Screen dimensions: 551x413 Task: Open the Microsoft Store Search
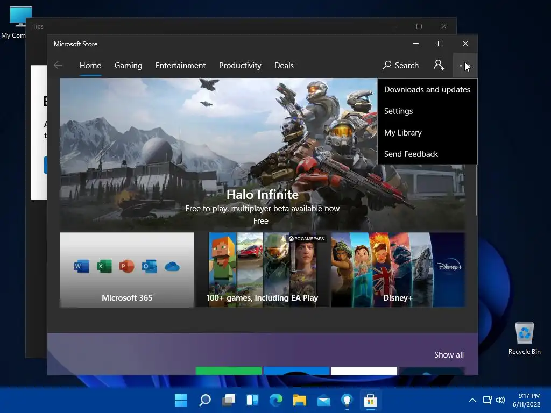click(x=400, y=65)
